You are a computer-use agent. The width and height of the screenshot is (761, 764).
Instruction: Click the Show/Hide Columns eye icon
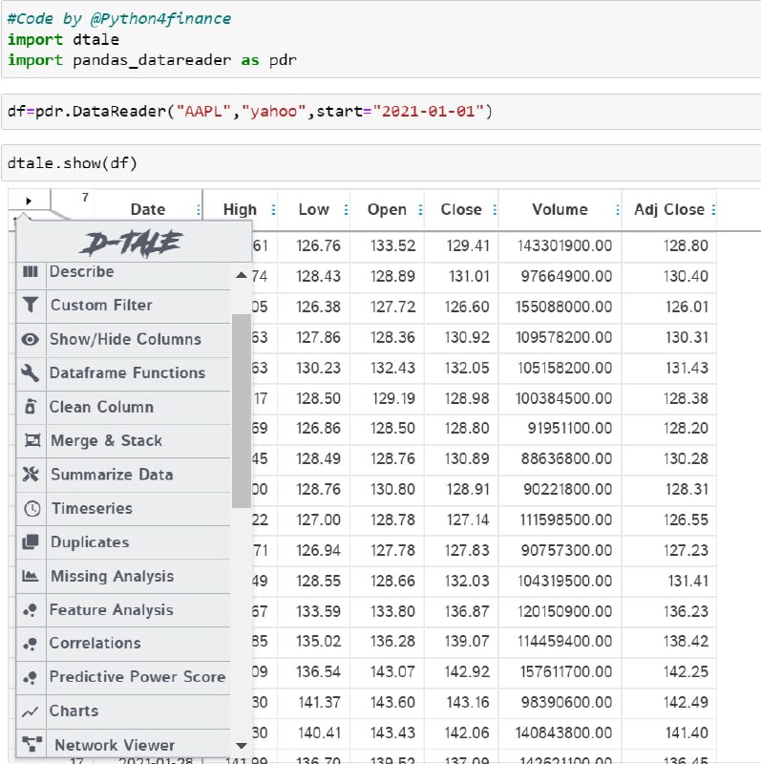pos(31,339)
